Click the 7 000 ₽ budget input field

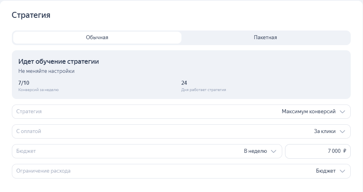(x=318, y=151)
